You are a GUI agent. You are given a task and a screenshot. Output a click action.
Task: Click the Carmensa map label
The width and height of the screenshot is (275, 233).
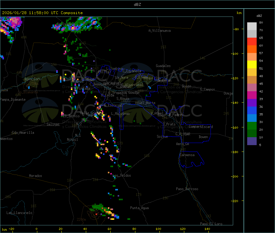coord(187,155)
